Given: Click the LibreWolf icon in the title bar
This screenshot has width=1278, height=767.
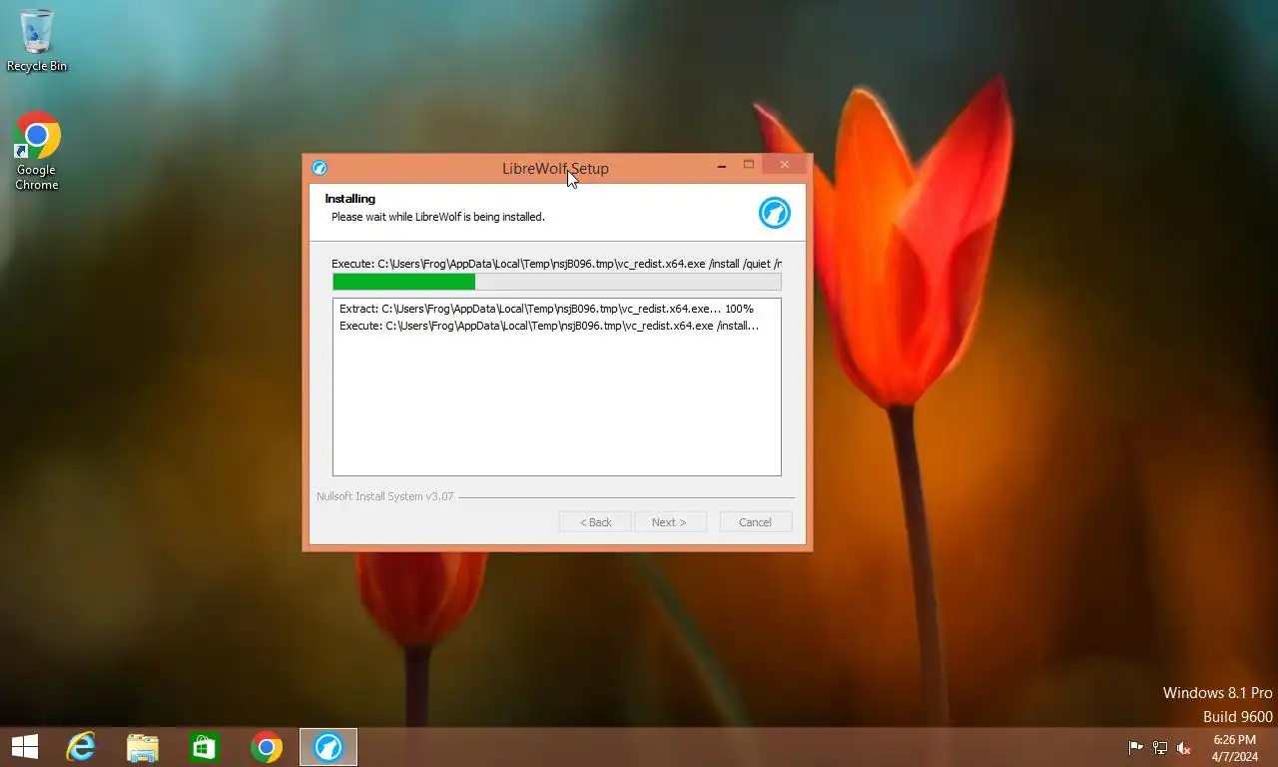Looking at the screenshot, I should [319, 168].
